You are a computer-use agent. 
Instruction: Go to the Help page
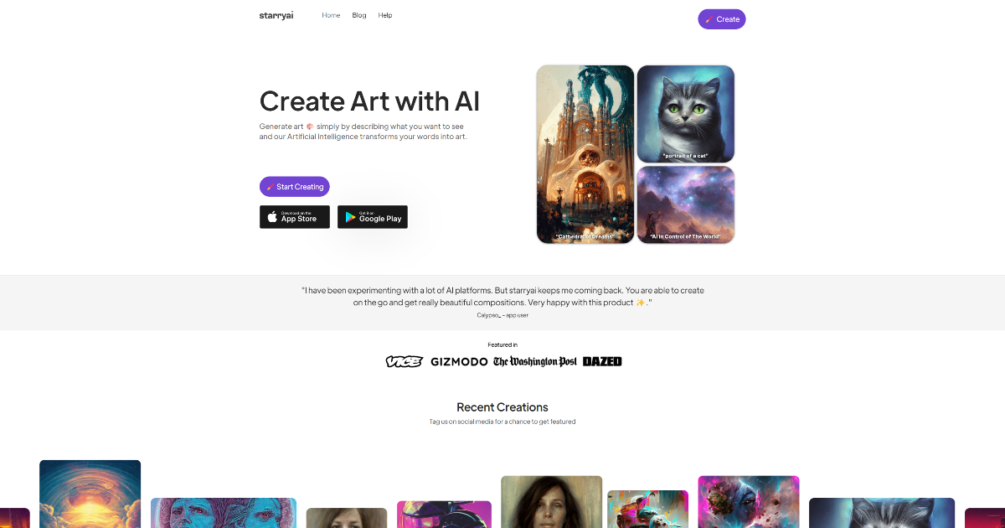click(x=385, y=15)
